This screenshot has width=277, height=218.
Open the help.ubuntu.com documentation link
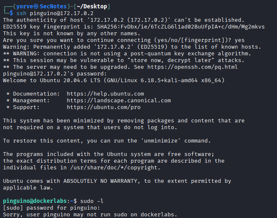tap(105, 94)
